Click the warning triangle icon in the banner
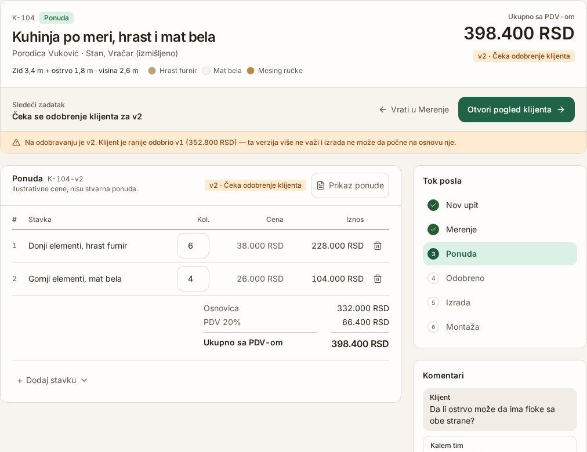This screenshot has width=587, height=452. [x=16, y=143]
